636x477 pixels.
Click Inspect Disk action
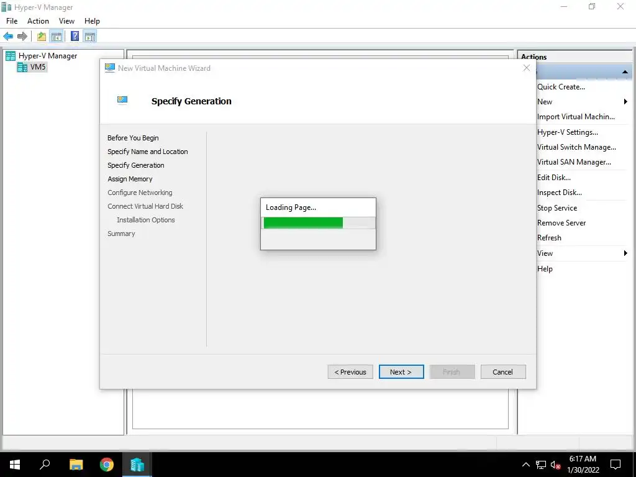click(x=560, y=193)
